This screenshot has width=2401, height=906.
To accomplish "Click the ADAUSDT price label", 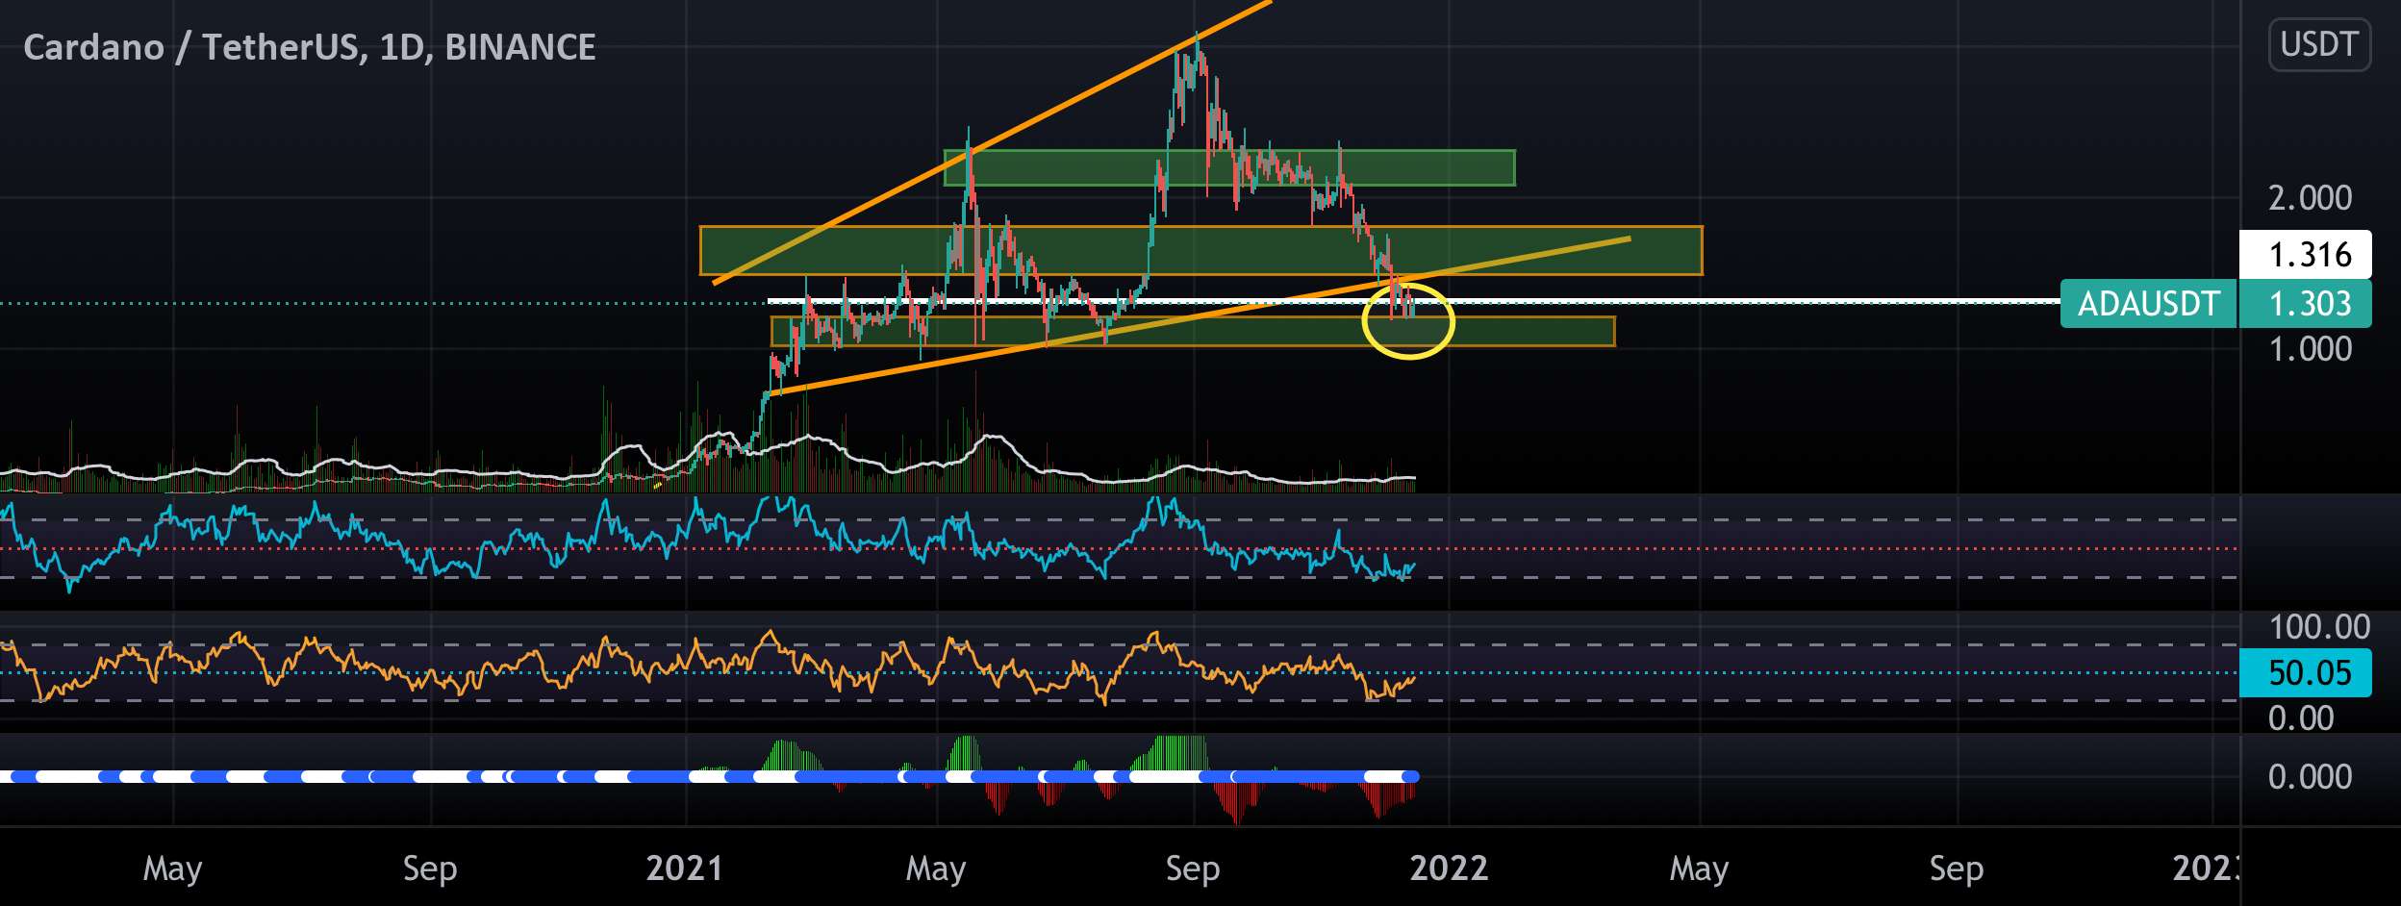I will 2147,304.
